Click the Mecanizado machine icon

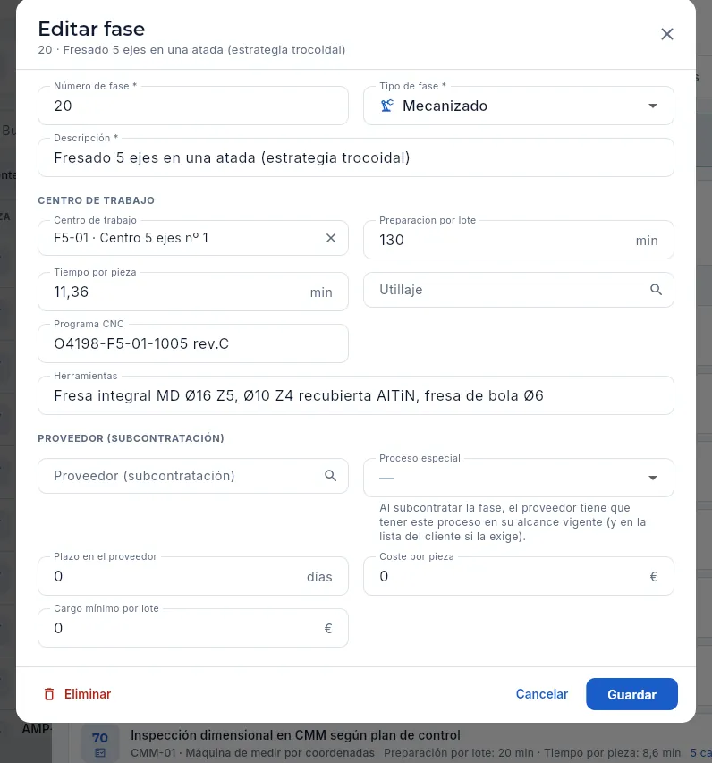pos(387,106)
